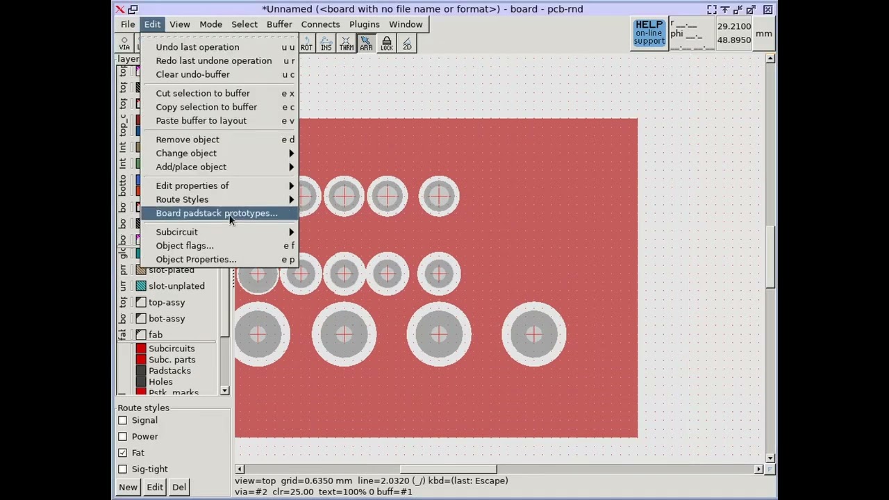The height and width of the screenshot is (500, 889).
Task: Click Padstacks dark color swatch
Action: [141, 371]
